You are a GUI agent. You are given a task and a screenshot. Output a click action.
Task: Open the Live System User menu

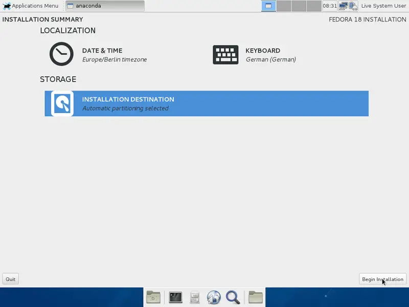[383, 6]
